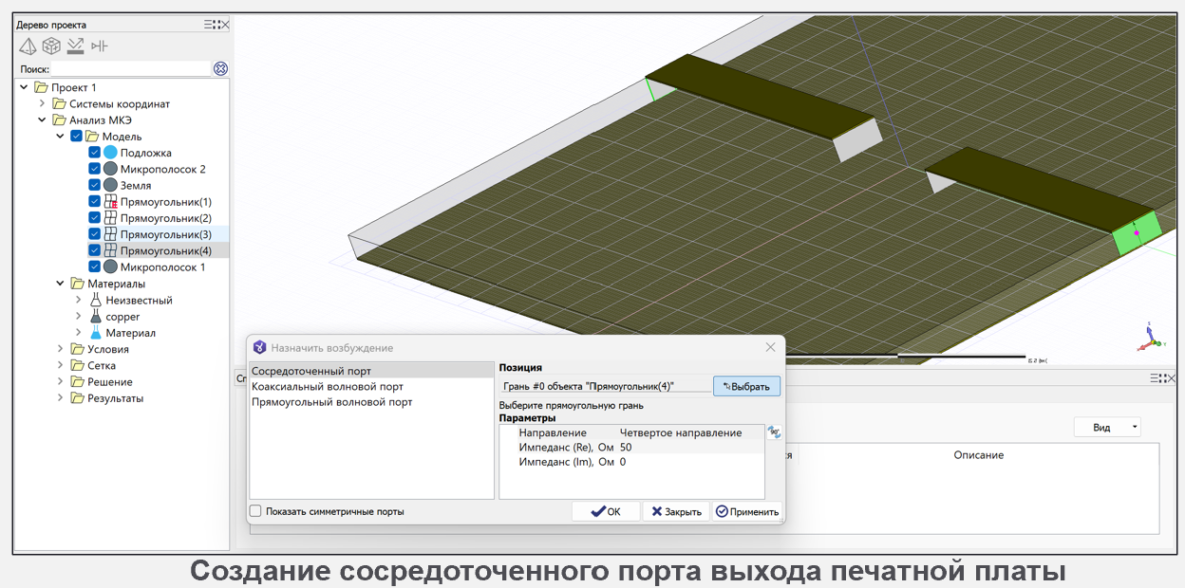The width and height of the screenshot is (1185, 588).
Task: Click the capacitor-shaped icon in tree toolbar
Action: pos(100,46)
